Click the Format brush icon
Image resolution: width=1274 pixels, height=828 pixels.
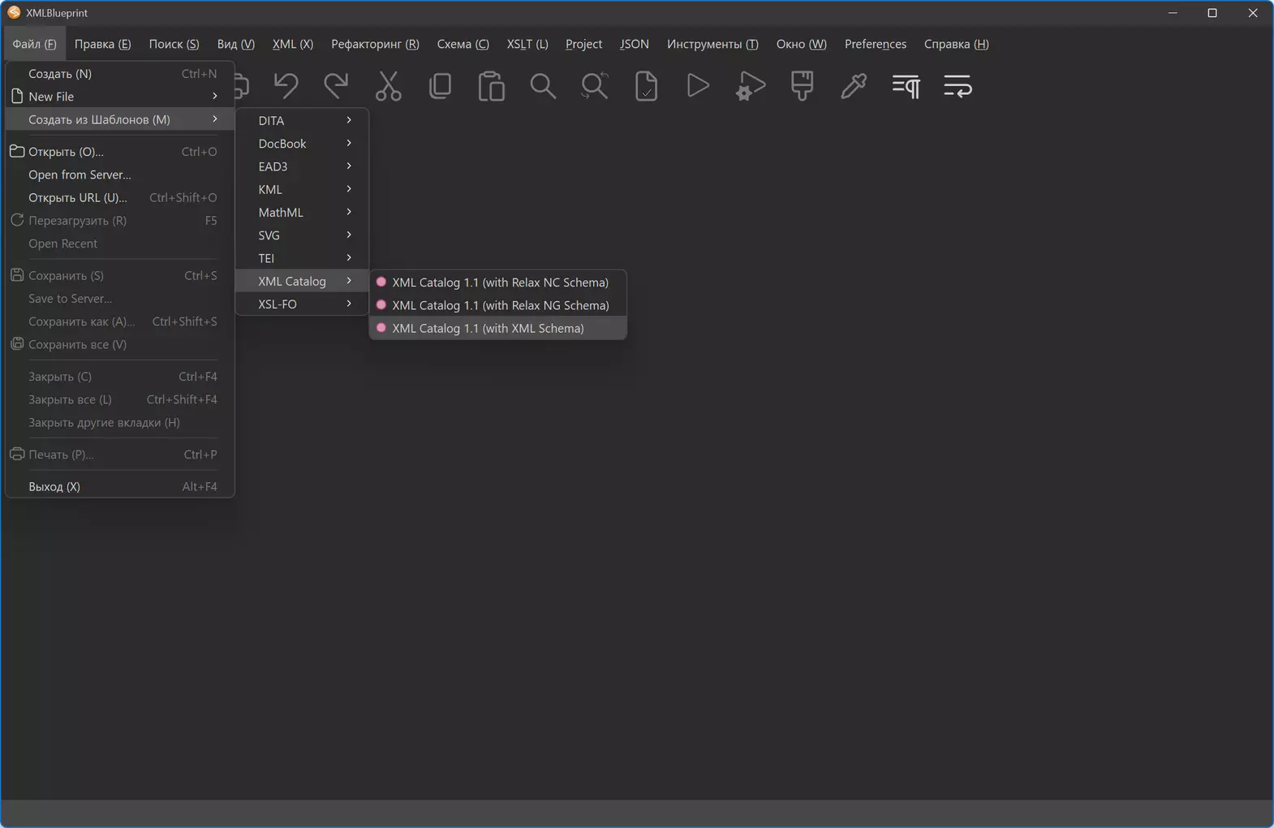tap(802, 85)
